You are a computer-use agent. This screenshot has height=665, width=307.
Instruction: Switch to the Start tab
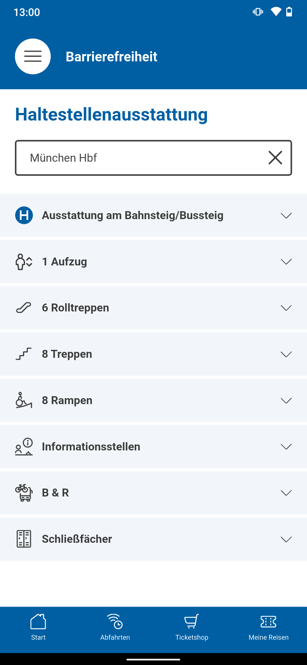(38, 627)
